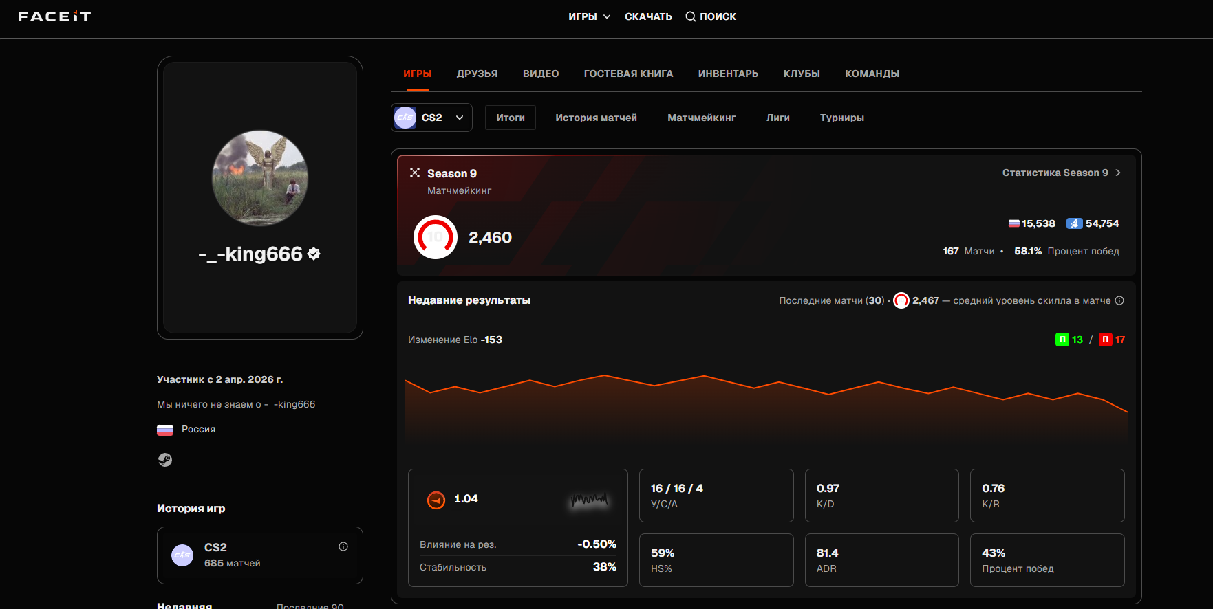Open the КЛУБЫ tab

tap(802, 74)
